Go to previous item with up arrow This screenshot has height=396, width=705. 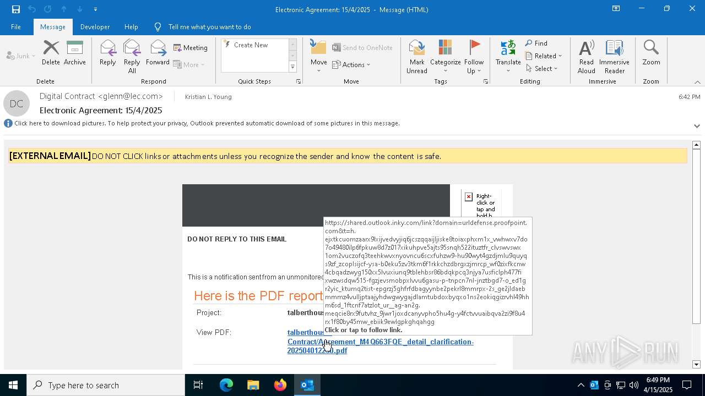63,9
